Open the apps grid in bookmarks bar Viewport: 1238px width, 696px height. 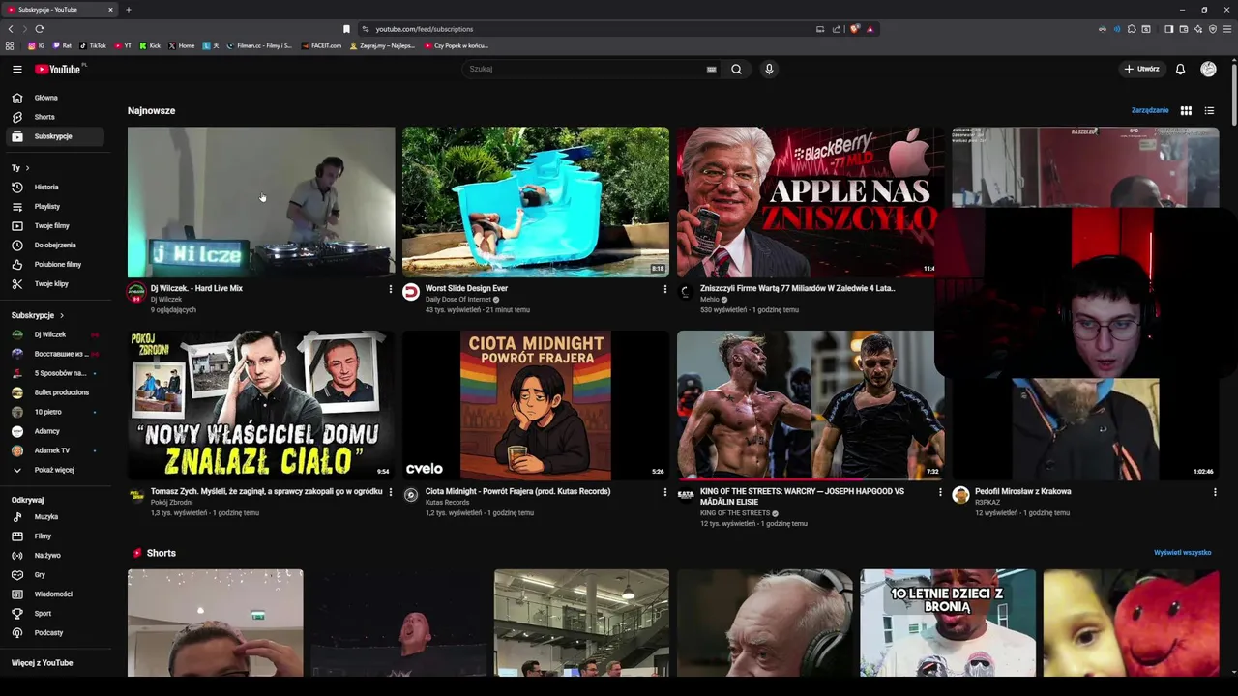click(10, 45)
